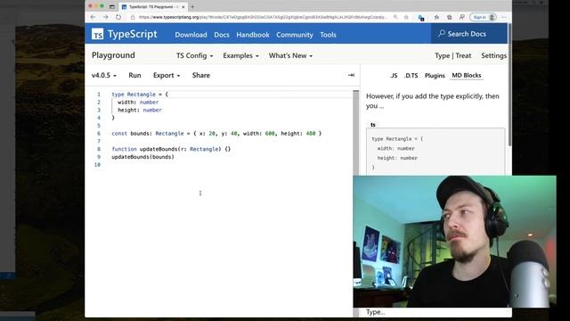
Task: Open the browser more options ellipsis
Action: [504, 17]
